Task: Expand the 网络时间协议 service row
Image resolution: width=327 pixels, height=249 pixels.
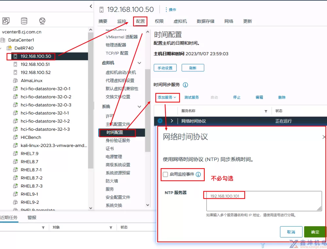Action: 172,121
